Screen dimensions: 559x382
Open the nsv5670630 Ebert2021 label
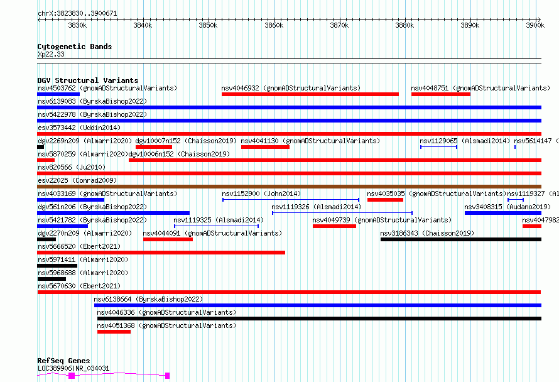79,286
